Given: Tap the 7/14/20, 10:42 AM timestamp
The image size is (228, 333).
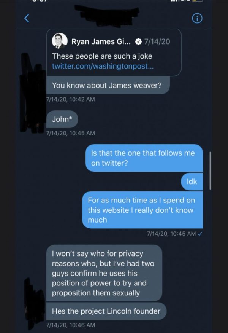Looking at the screenshot, I should (70, 99).
